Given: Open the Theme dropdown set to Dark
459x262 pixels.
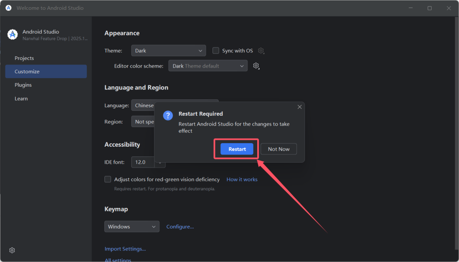Looking at the screenshot, I should 169,51.
